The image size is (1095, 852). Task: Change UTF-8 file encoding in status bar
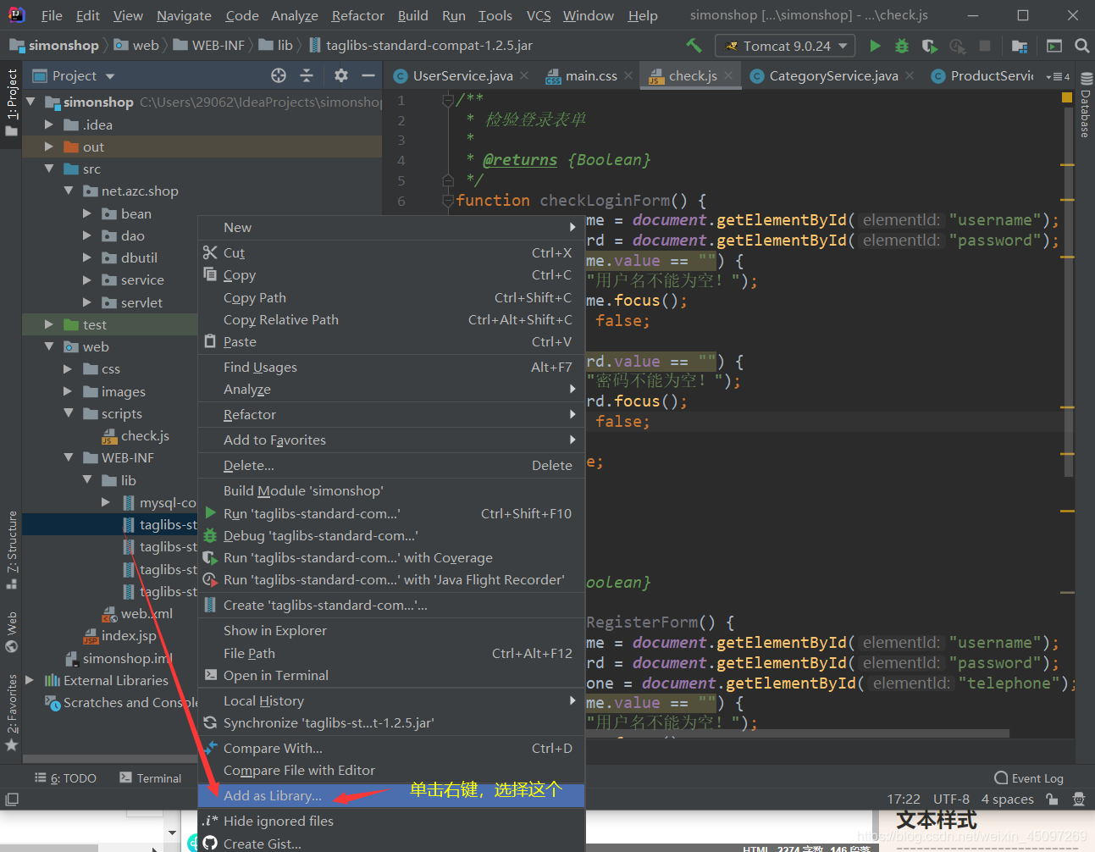[x=951, y=799]
